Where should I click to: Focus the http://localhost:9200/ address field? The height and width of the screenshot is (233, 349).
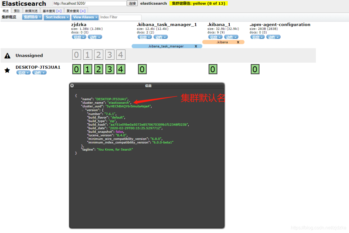coord(89,3)
